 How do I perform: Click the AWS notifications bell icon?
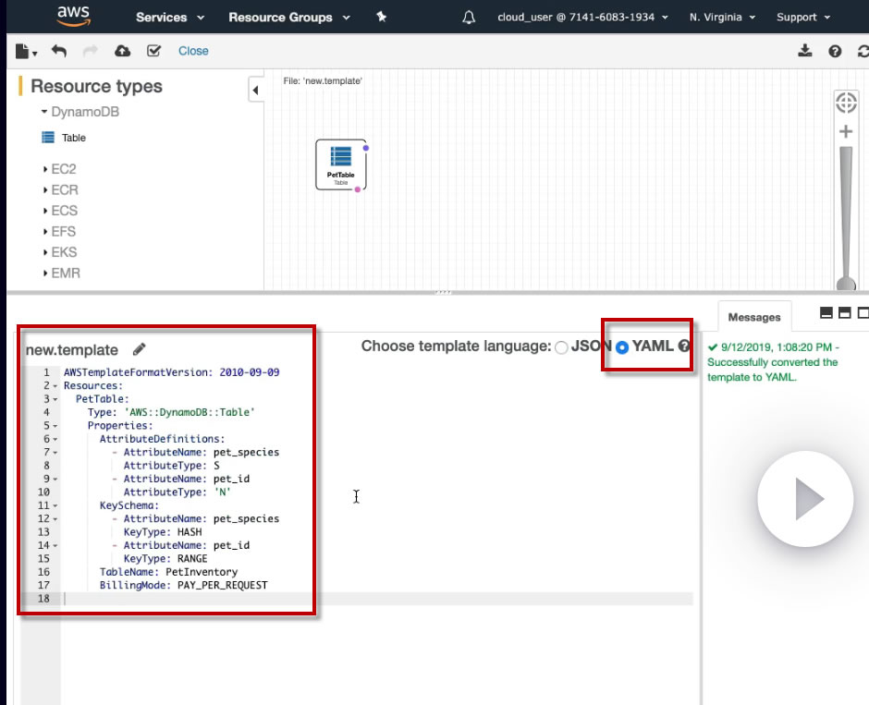coord(469,18)
